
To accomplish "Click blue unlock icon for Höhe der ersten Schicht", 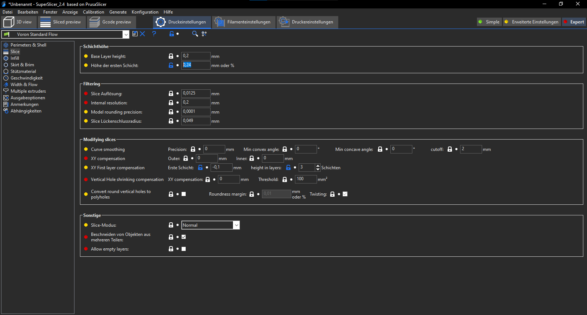I will click(171, 65).
